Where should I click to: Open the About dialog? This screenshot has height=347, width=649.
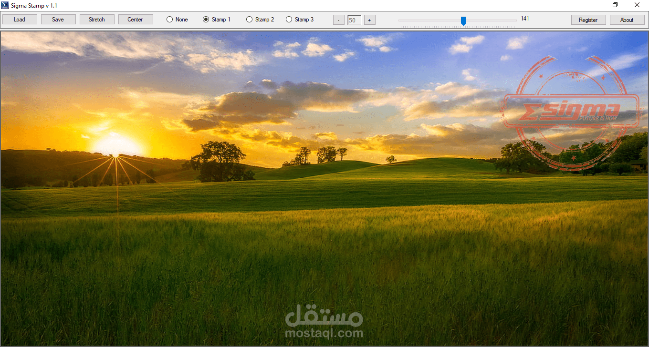tap(627, 20)
